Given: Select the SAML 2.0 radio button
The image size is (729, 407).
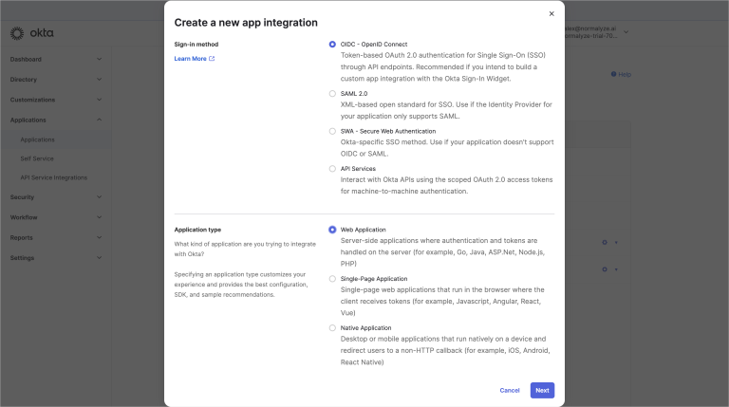Looking at the screenshot, I should tap(332, 94).
